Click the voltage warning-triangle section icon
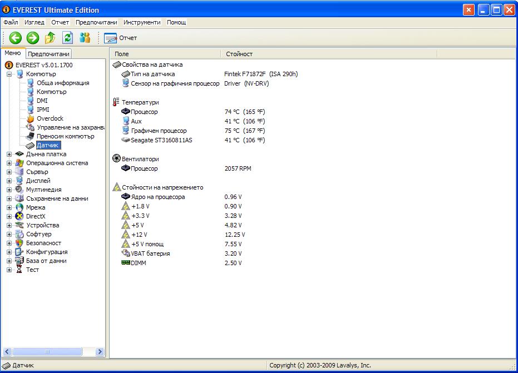The image size is (518, 373). click(117, 187)
